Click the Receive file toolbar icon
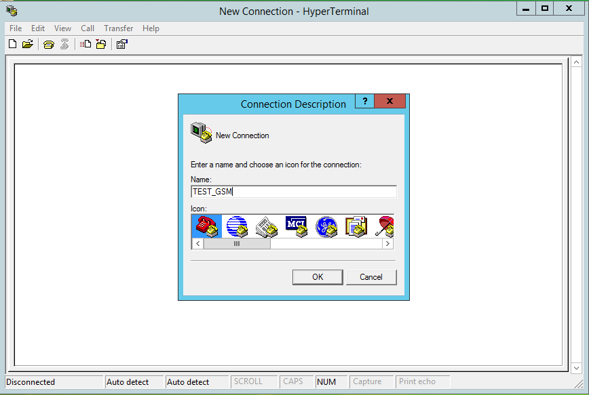This screenshot has width=589, height=395. pos(101,45)
